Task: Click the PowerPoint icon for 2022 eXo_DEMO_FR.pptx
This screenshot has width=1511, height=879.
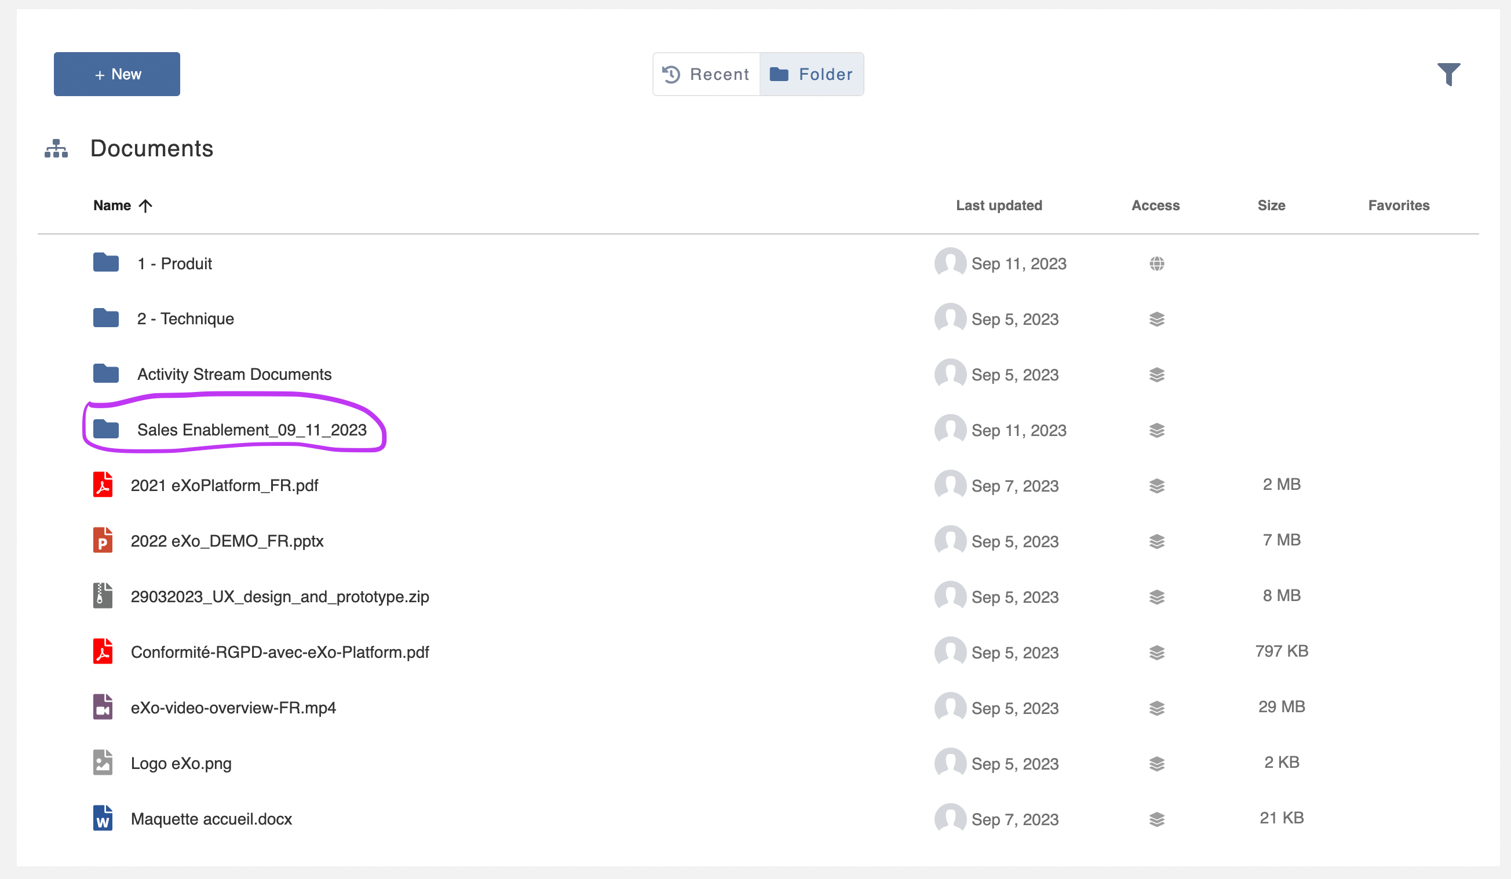Action: (103, 540)
